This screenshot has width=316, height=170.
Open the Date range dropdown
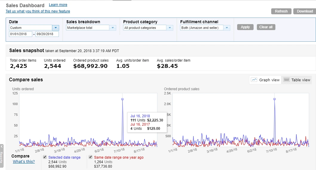click(56, 28)
